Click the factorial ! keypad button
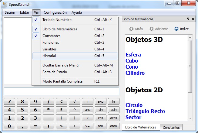Screen dimensions: 198x133 [75, 126]
